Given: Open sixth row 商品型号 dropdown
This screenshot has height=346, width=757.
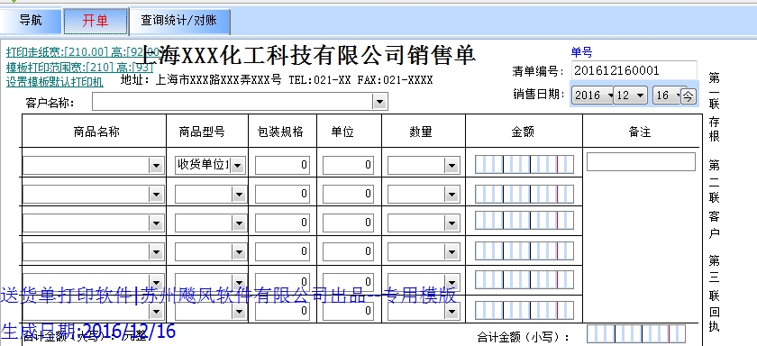Looking at the screenshot, I should [240, 312].
